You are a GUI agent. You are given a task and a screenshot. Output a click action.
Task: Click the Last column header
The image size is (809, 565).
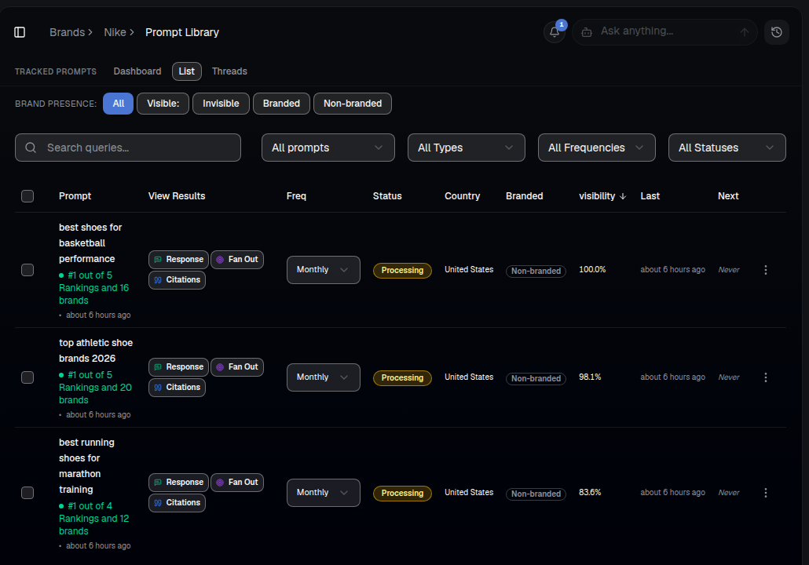[x=650, y=196]
